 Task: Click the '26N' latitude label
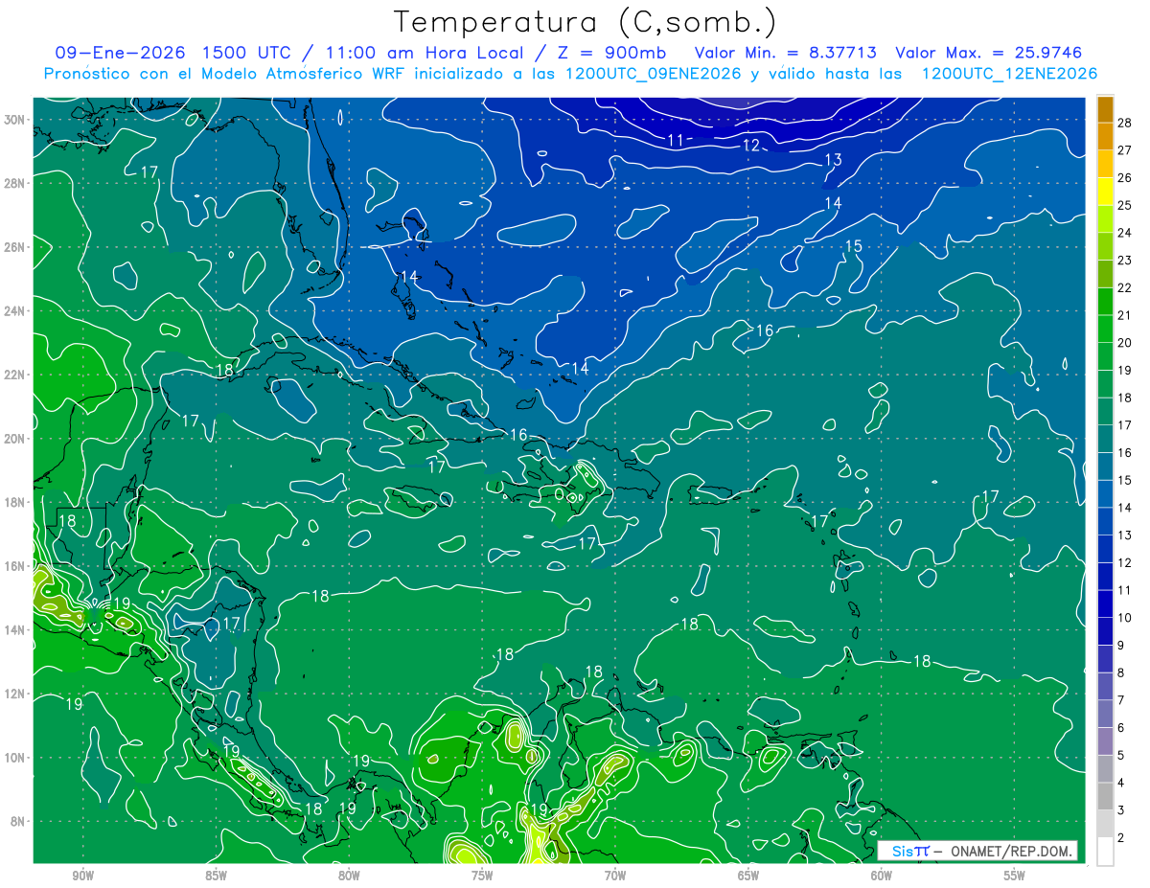pos(13,246)
